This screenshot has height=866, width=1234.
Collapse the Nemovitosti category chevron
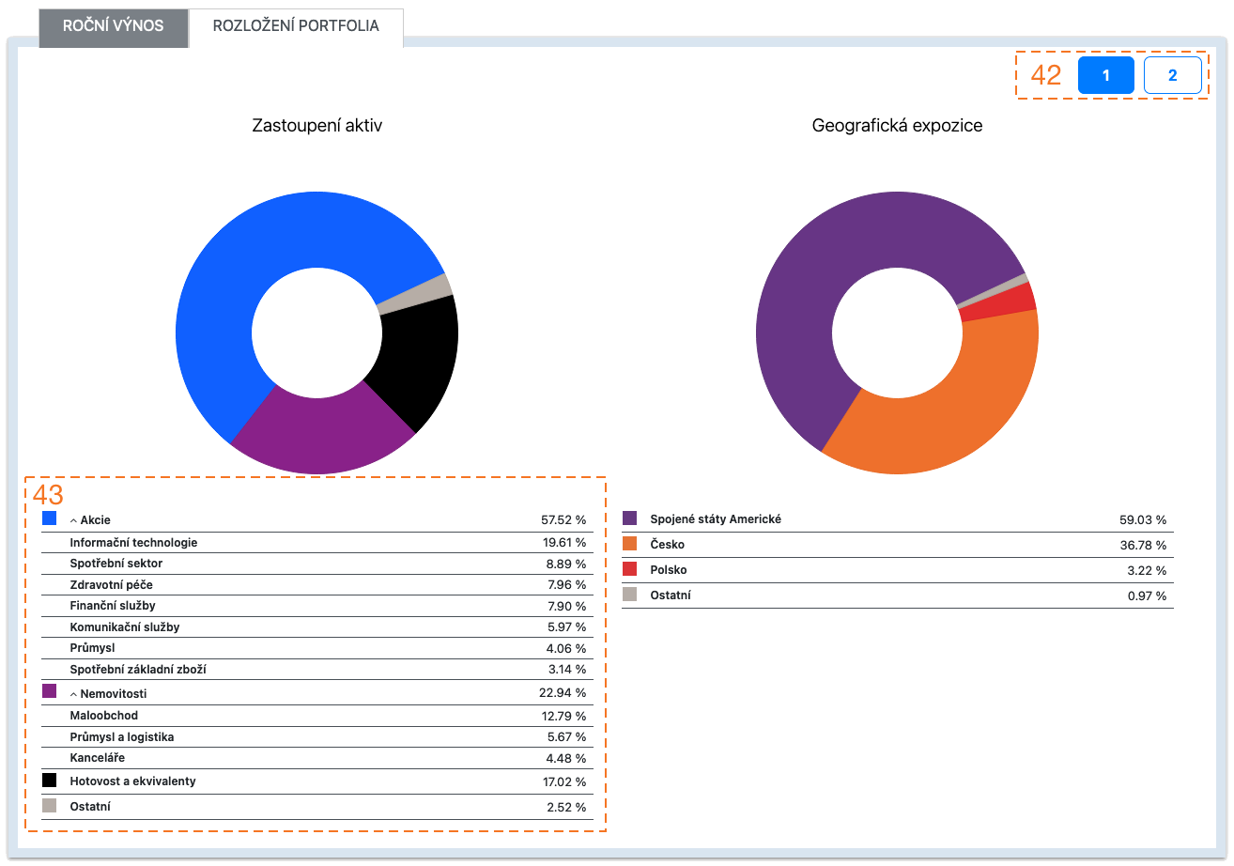point(73,694)
